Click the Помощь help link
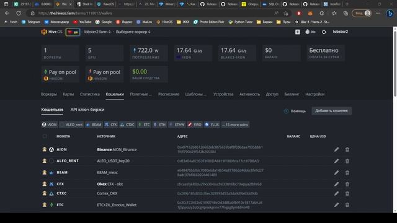The height and width of the screenshot is (223, 397). coord(295,111)
